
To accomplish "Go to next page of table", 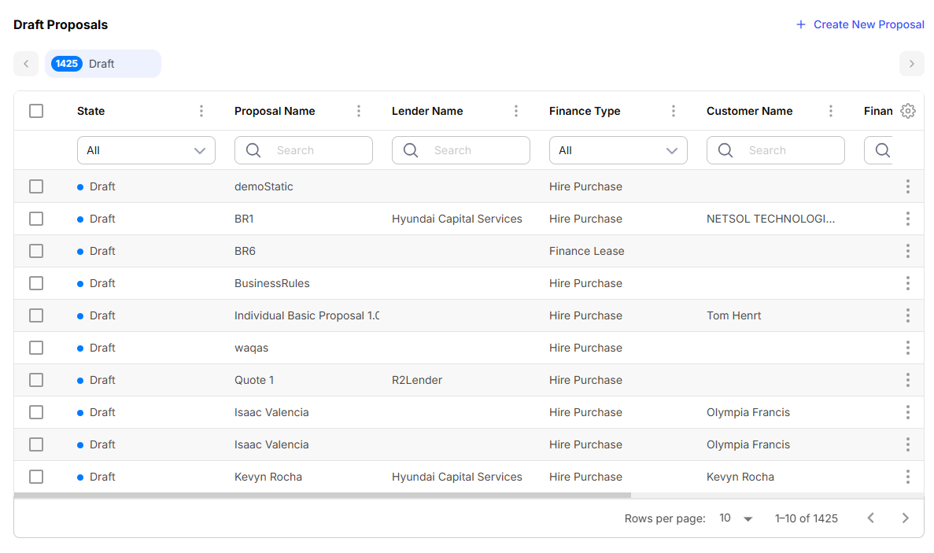I will (x=906, y=518).
